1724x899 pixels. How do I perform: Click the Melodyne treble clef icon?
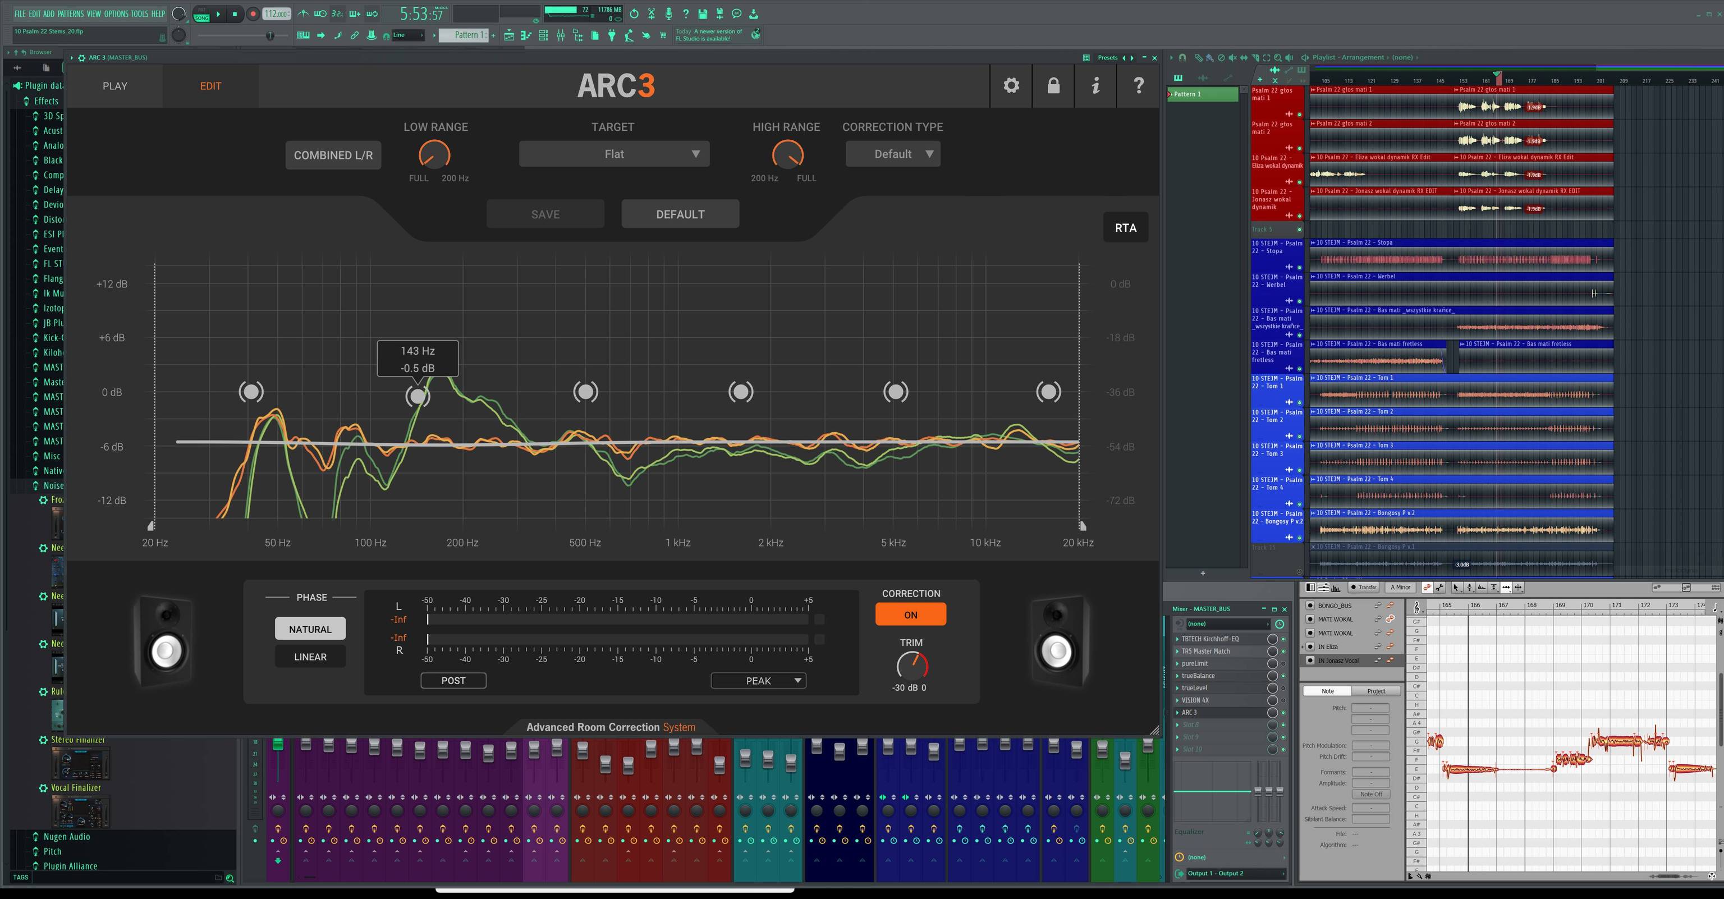(1416, 607)
